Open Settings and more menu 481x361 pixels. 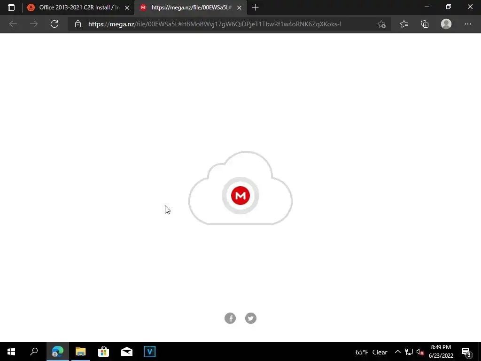(467, 24)
